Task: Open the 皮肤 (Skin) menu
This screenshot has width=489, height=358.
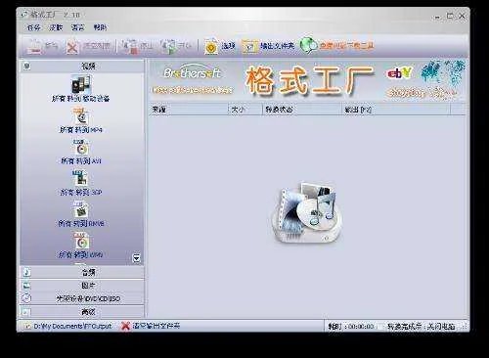Action: (x=56, y=27)
